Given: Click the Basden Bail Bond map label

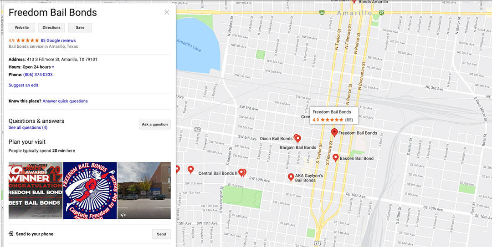Looking at the screenshot, I should pyautogui.click(x=357, y=158).
